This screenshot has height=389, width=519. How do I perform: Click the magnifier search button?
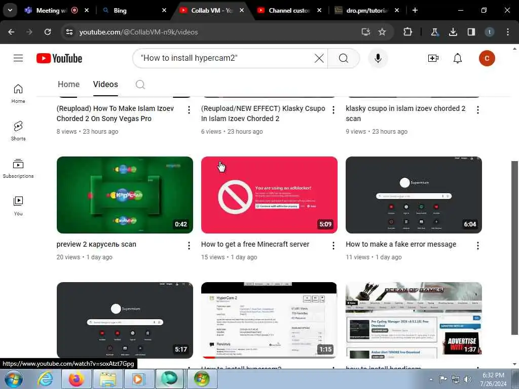(x=344, y=58)
